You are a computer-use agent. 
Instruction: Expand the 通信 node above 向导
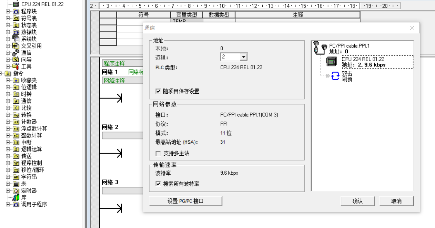click(8, 53)
